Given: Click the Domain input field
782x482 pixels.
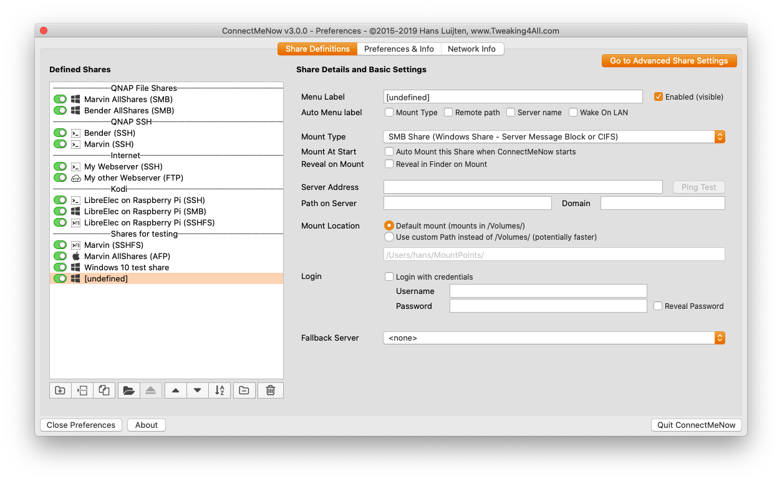Looking at the screenshot, I should point(663,203).
